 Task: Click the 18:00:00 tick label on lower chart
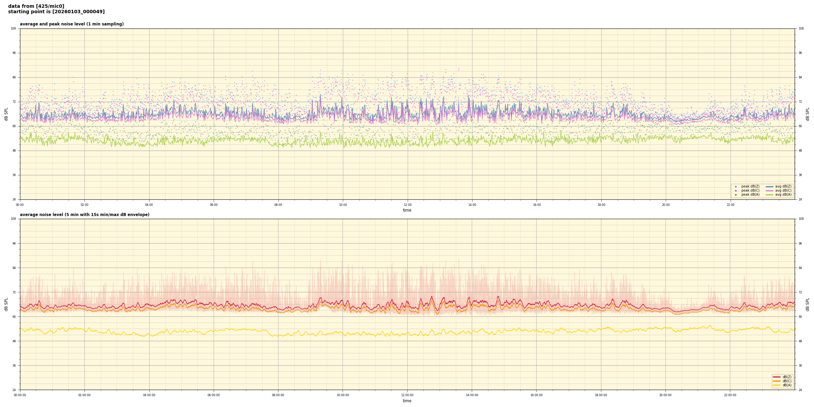(601, 395)
